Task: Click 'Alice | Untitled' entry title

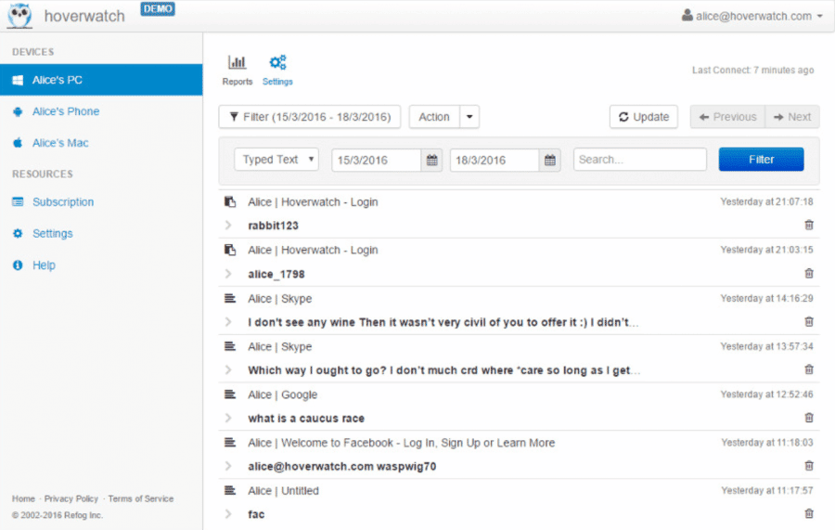Action: point(283,491)
